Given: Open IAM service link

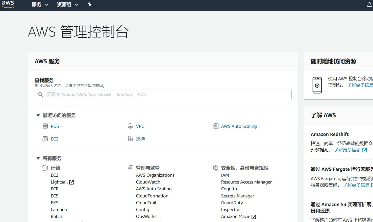Looking at the screenshot, I should point(225,175).
